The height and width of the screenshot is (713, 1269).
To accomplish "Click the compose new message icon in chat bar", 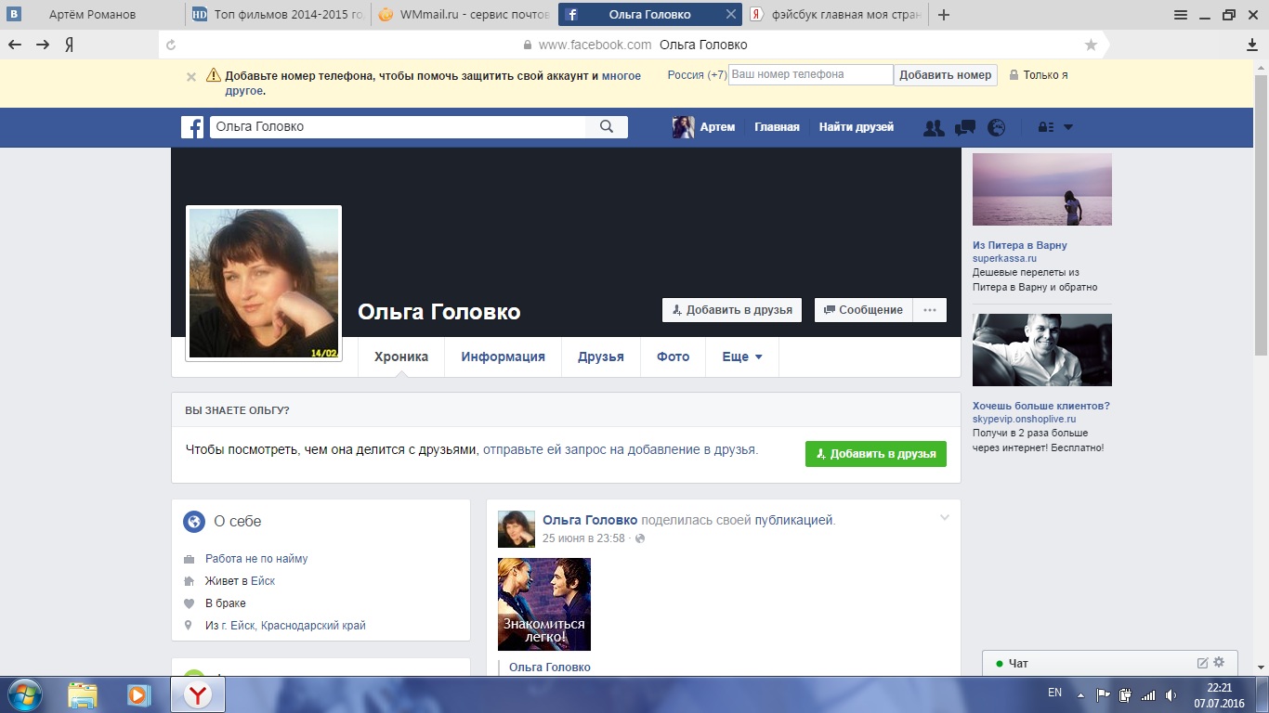I will coord(1202,663).
